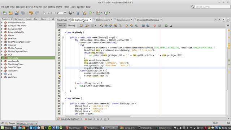Click the Find Previous Occurrence icon
The width and height of the screenshot is (231, 130).
coord(106,26)
